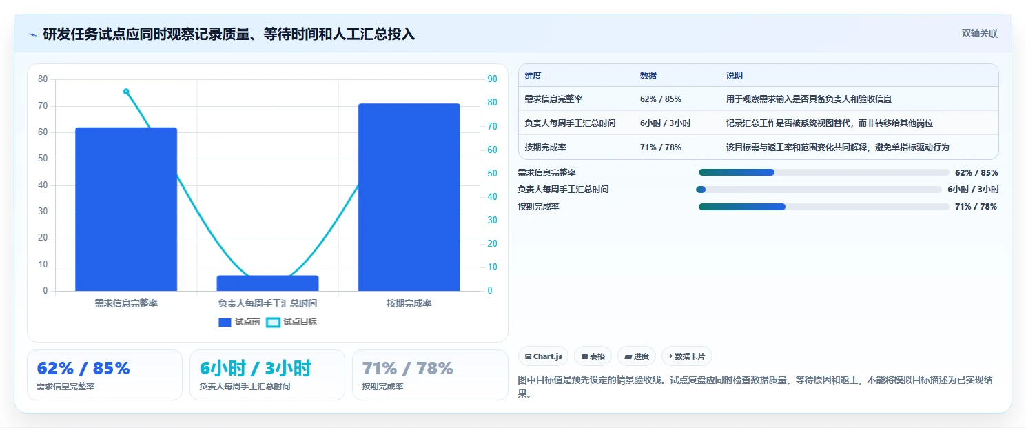Screen dimensions: 1026x428
Task: Click the teal line point above first bar
Action: [x=126, y=92]
